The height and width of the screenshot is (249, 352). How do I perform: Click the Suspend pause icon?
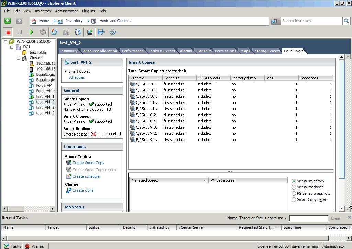(x=20, y=32)
